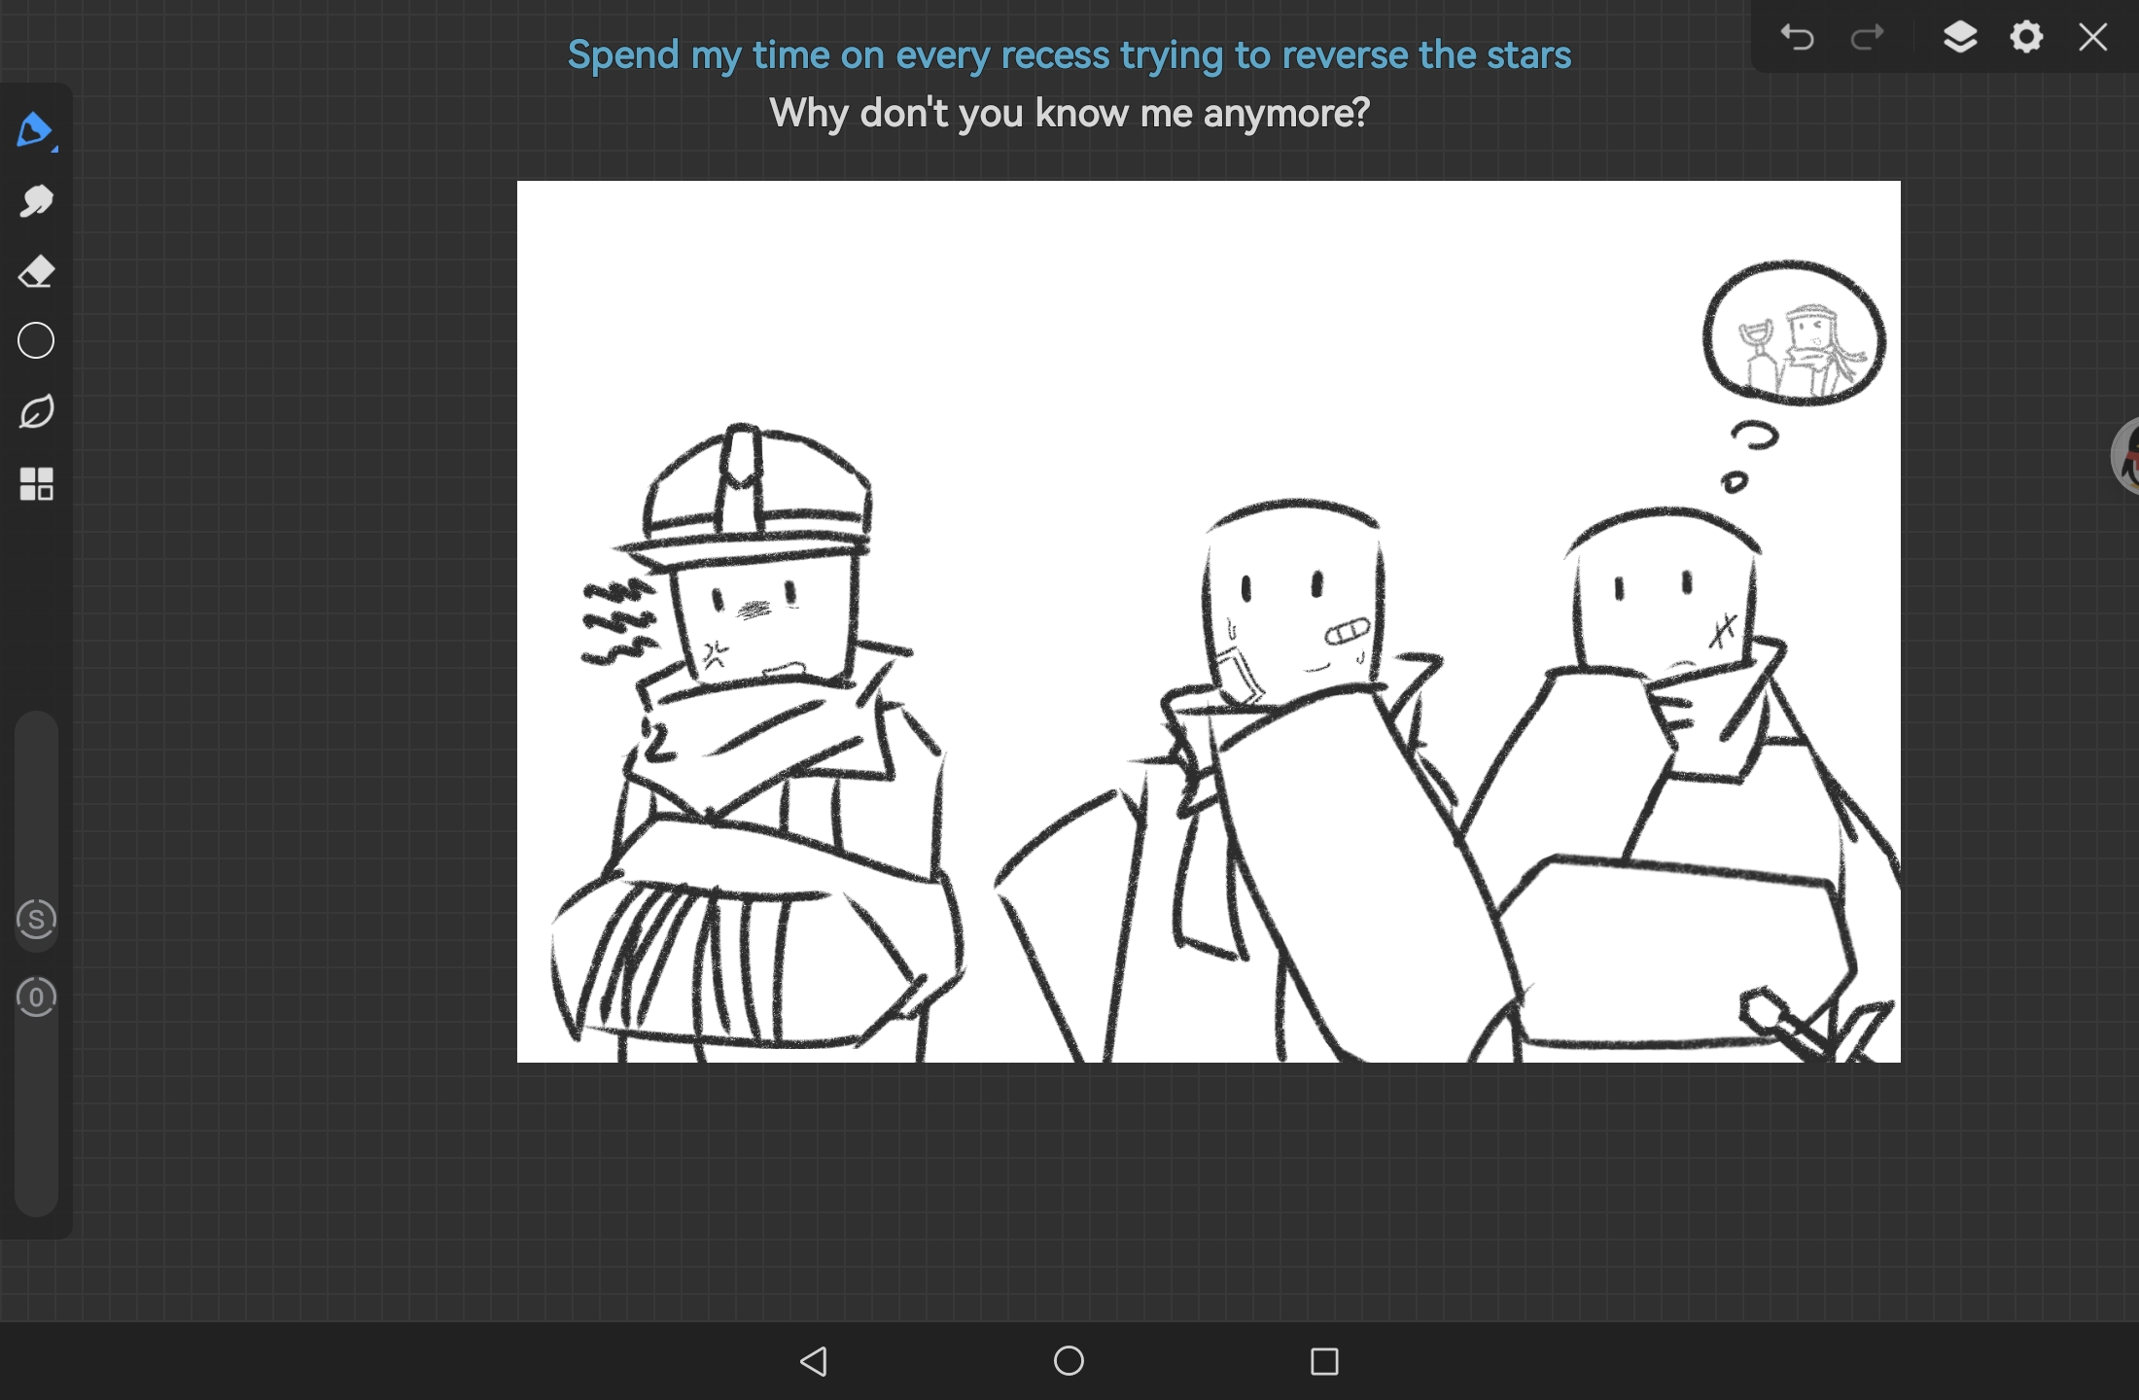Redo the last undone stroke

coord(1867,38)
